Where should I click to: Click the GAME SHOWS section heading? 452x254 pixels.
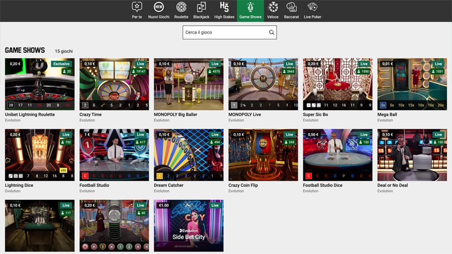25,50
